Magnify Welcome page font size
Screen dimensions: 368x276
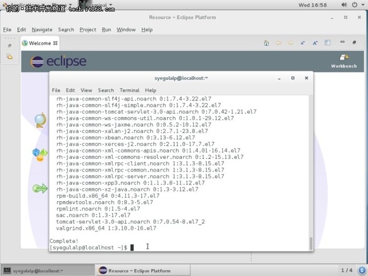[315, 43]
